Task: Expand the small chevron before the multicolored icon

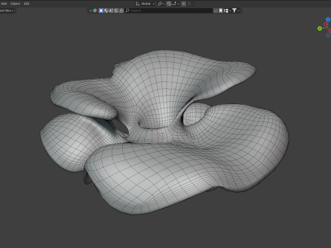Action: point(90,10)
